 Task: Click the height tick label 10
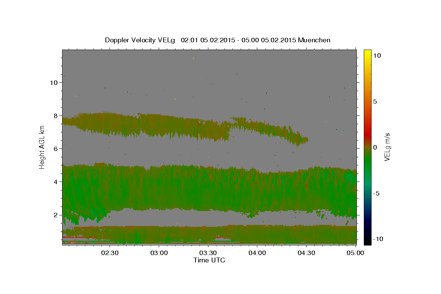(54, 83)
